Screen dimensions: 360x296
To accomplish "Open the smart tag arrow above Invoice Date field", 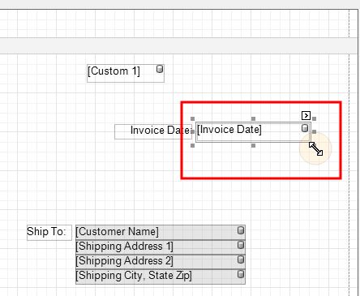I will [306, 116].
